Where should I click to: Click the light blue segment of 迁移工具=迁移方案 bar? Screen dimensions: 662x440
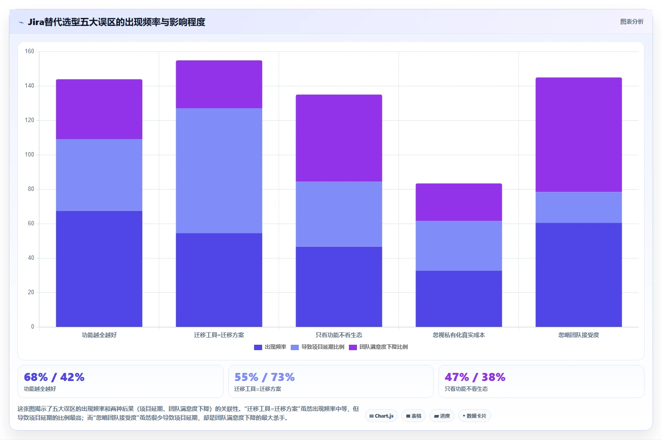coord(219,171)
